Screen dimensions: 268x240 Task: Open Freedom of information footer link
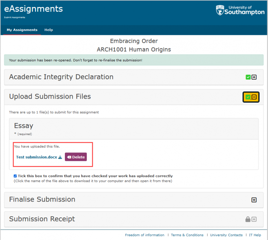(144, 235)
